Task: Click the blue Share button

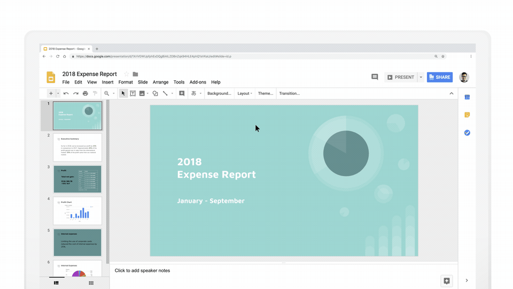Action: 440,77
